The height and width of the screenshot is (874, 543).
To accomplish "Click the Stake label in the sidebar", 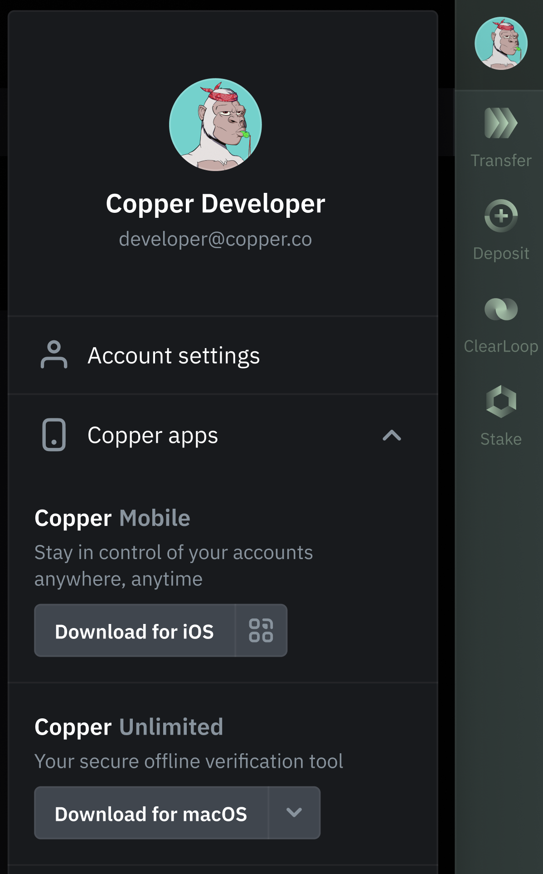I will [x=501, y=439].
